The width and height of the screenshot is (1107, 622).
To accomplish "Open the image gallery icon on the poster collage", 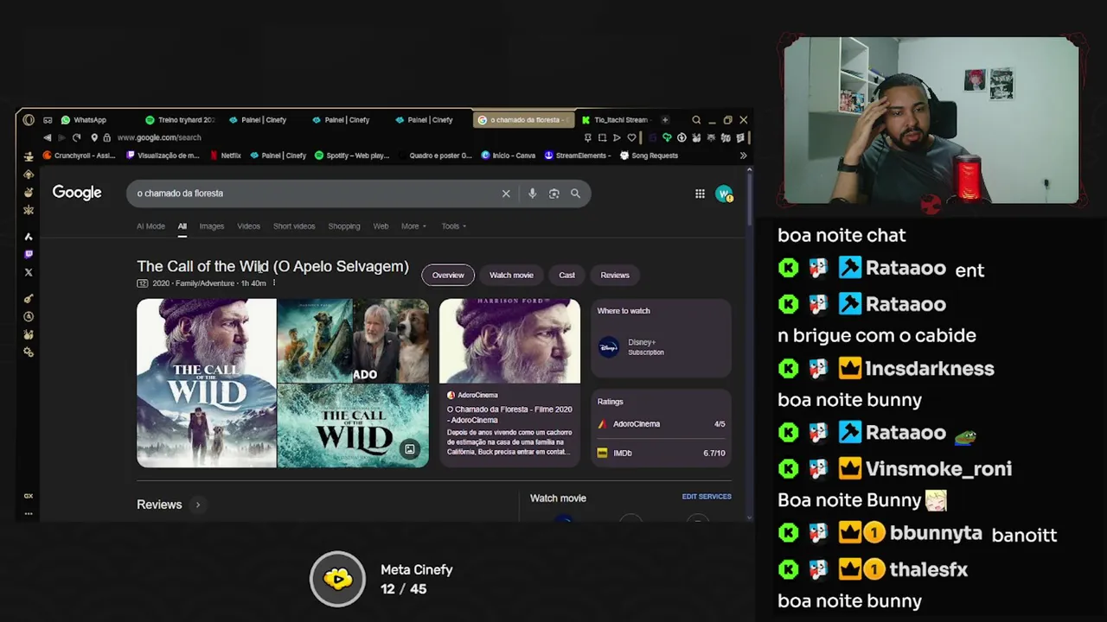I will [410, 449].
